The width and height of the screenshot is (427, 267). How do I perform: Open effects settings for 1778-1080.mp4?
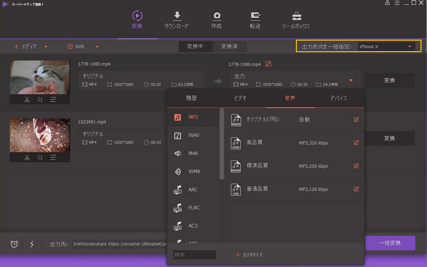(x=53, y=99)
